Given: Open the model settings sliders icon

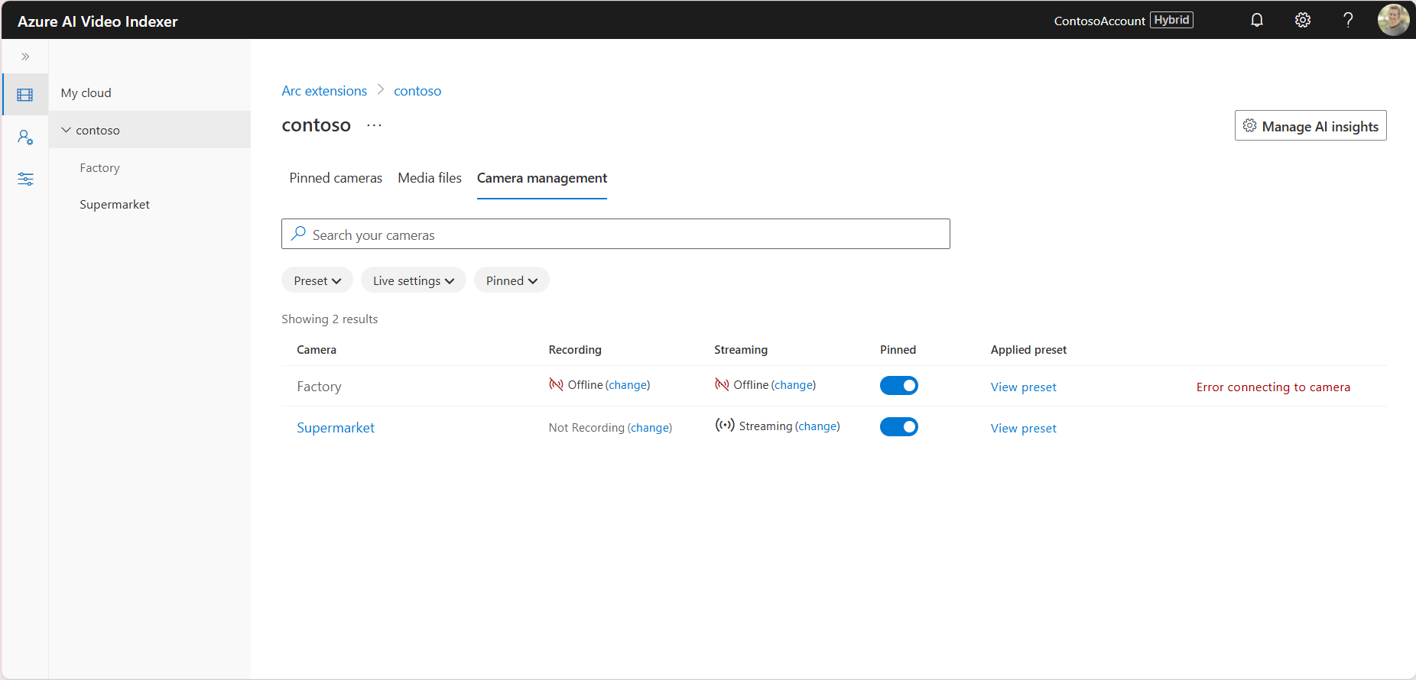Looking at the screenshot, I should coord(25,179).
